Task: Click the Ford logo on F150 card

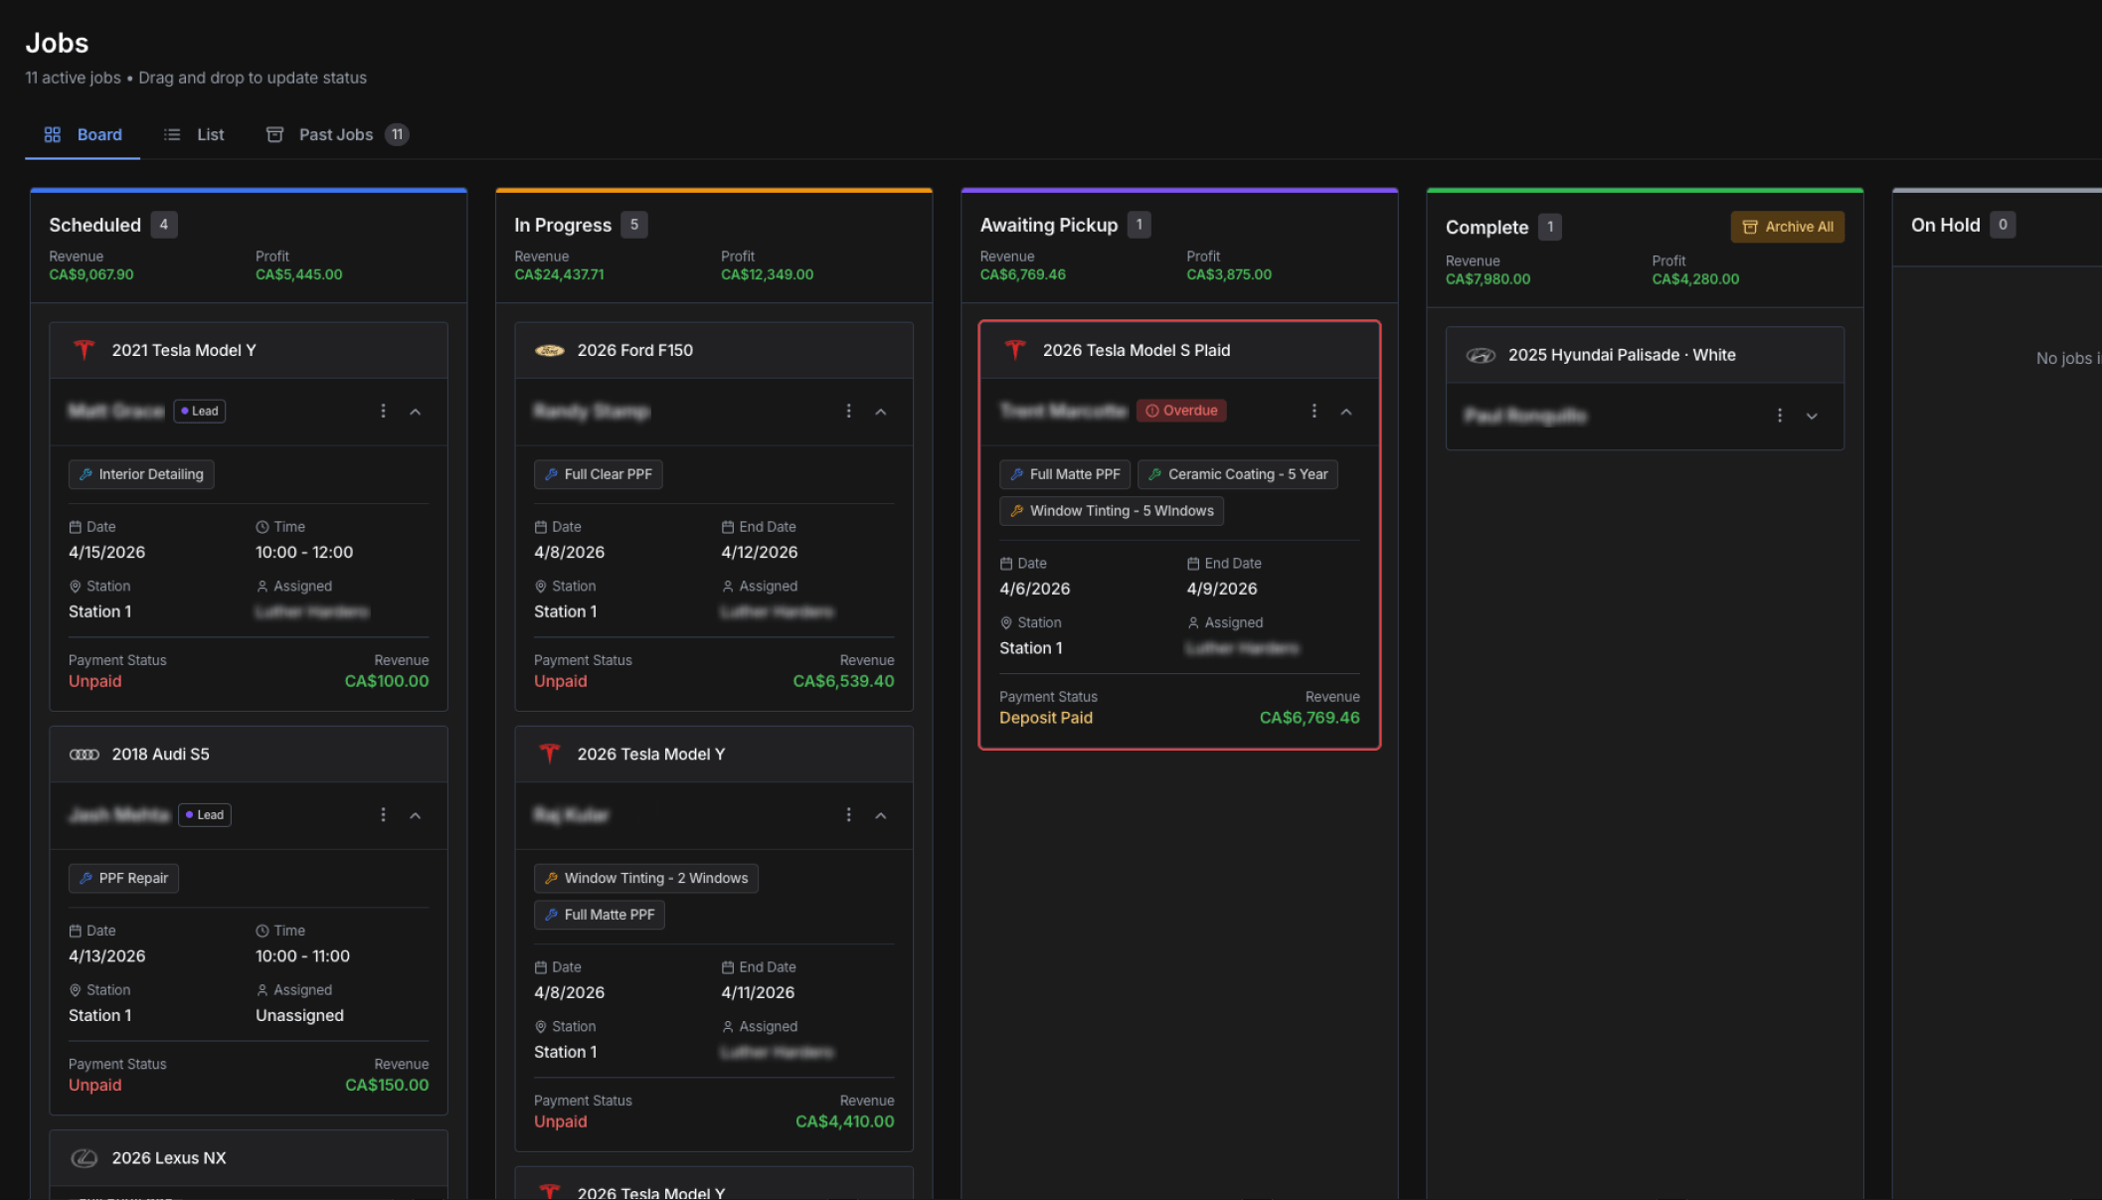Action: pos(549,350)
